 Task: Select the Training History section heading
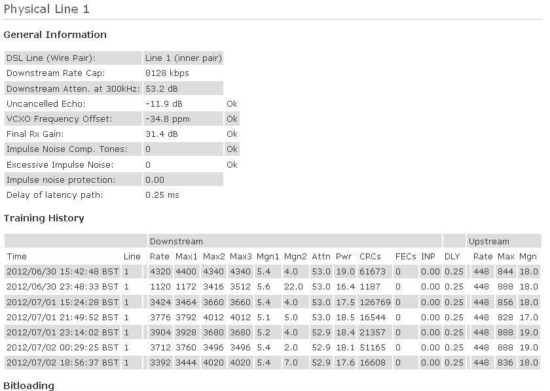(44, 218)
